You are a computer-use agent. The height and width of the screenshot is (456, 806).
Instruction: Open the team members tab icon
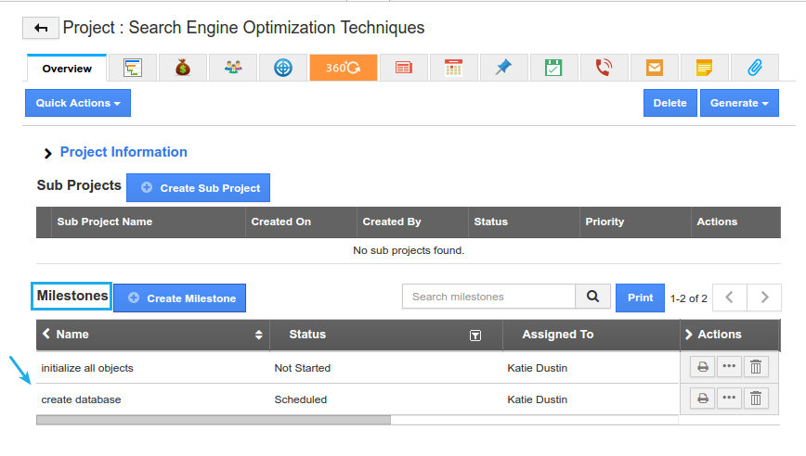click(x=233, y=68)
